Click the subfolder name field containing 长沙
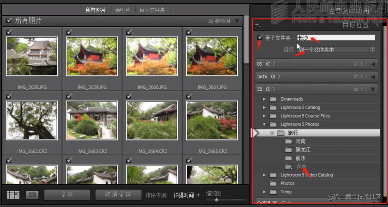The height and width of the screenshot is (207, 388). (x=336, y=37)
